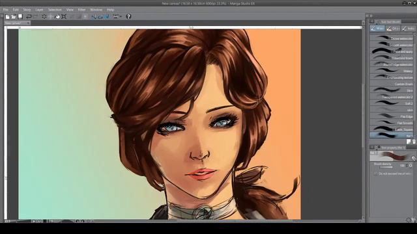The height and width of the screenshot is (234, 417).
Task: Click the delete sub tool trash icon
Action: click(414, 142)
